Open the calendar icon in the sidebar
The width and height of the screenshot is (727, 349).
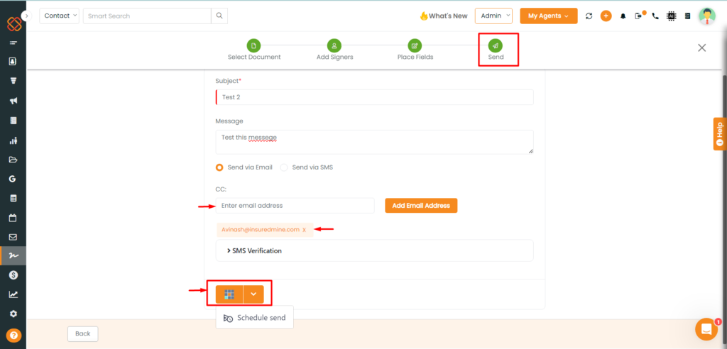[x=13, y=217]
